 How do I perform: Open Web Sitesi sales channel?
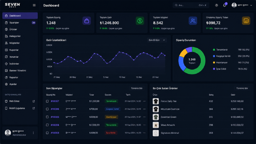[x=20, y=101]
